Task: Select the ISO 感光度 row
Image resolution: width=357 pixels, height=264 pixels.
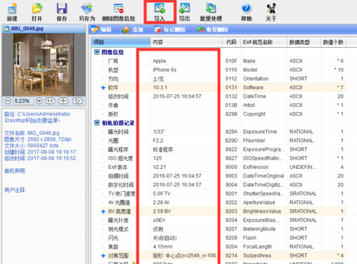Action: pos(219,158)
